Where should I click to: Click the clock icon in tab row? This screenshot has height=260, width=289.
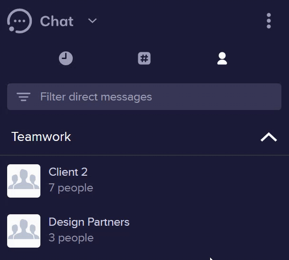66,59
